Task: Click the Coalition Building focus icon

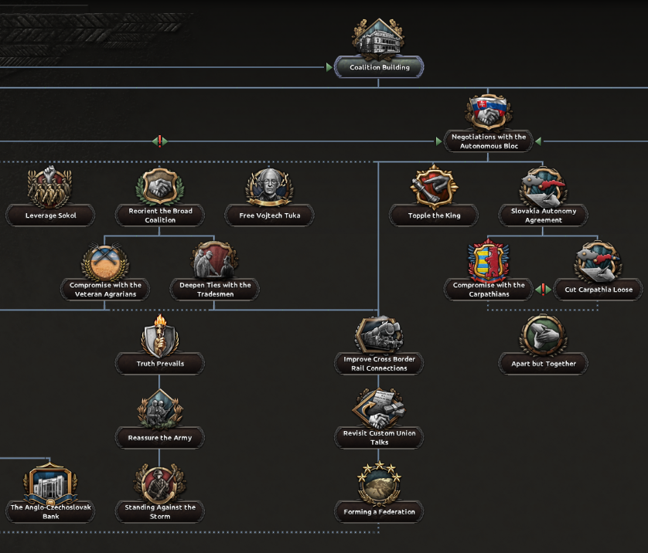Action: click(378, 37)
